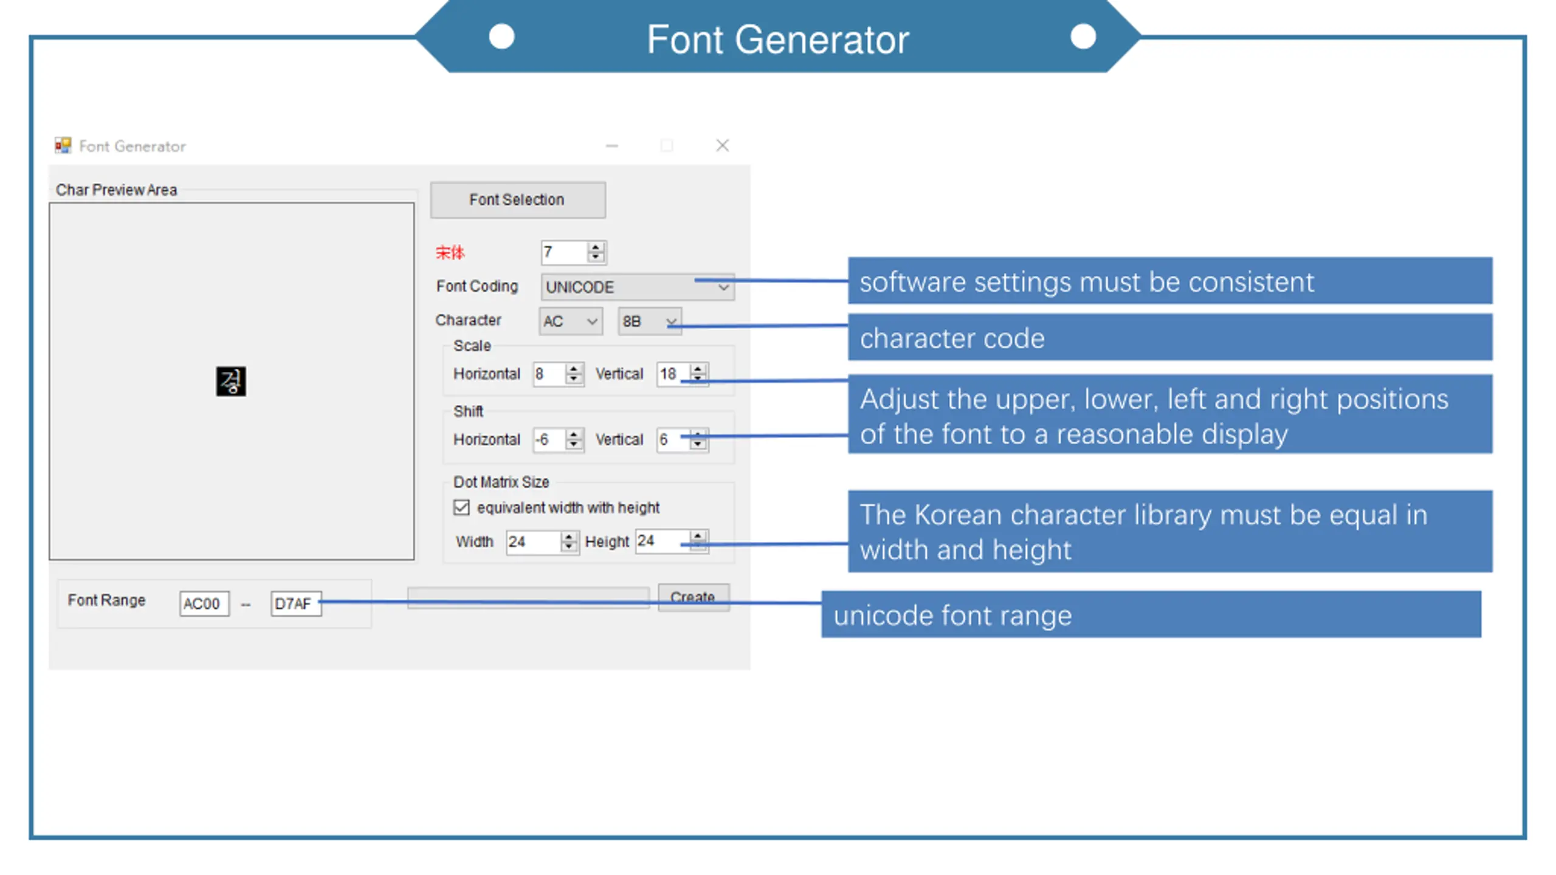Decrease Dot Matrix Width value

click(569, 547)
